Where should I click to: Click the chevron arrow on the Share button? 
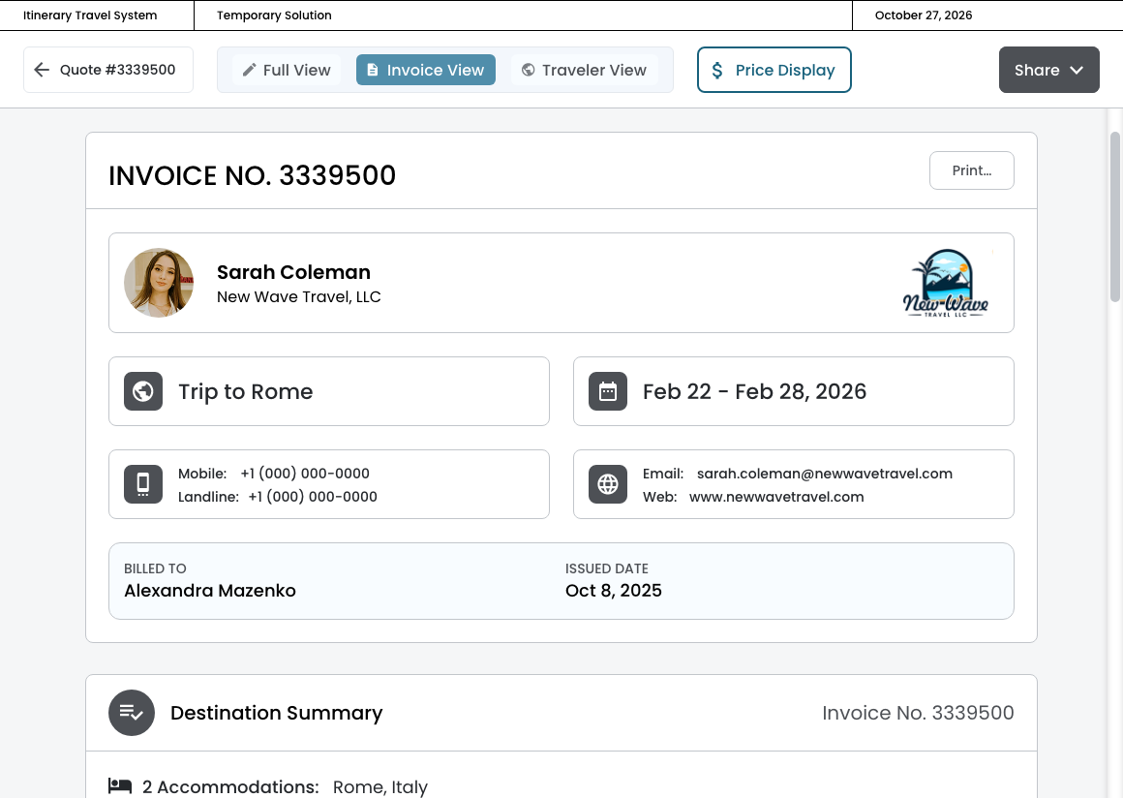pos(1077,70)
